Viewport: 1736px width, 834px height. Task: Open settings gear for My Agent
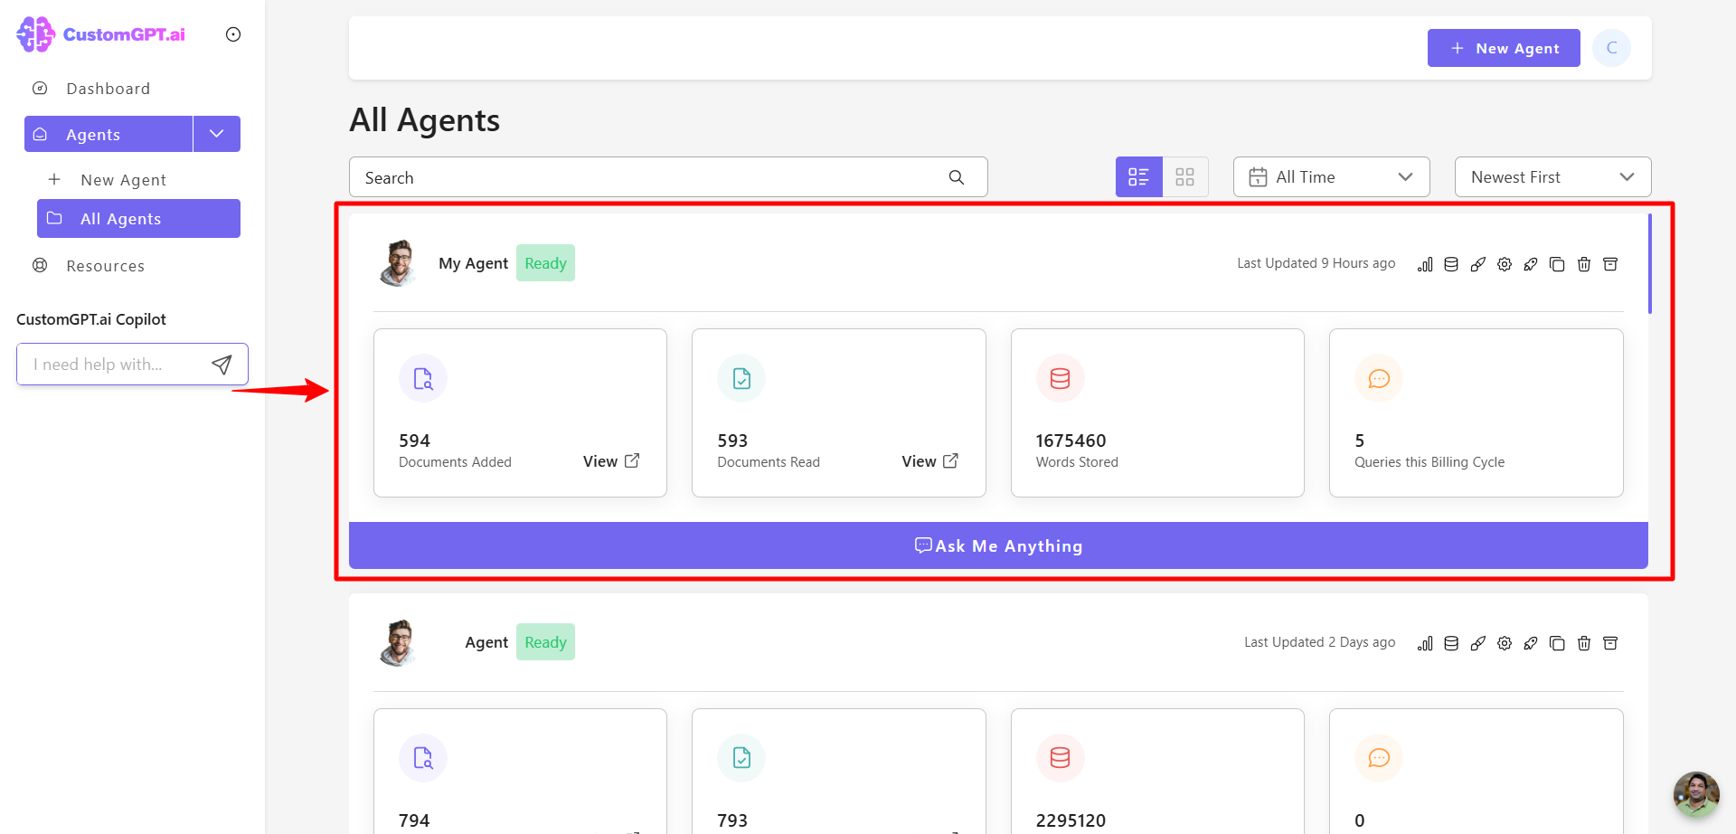1505,264
